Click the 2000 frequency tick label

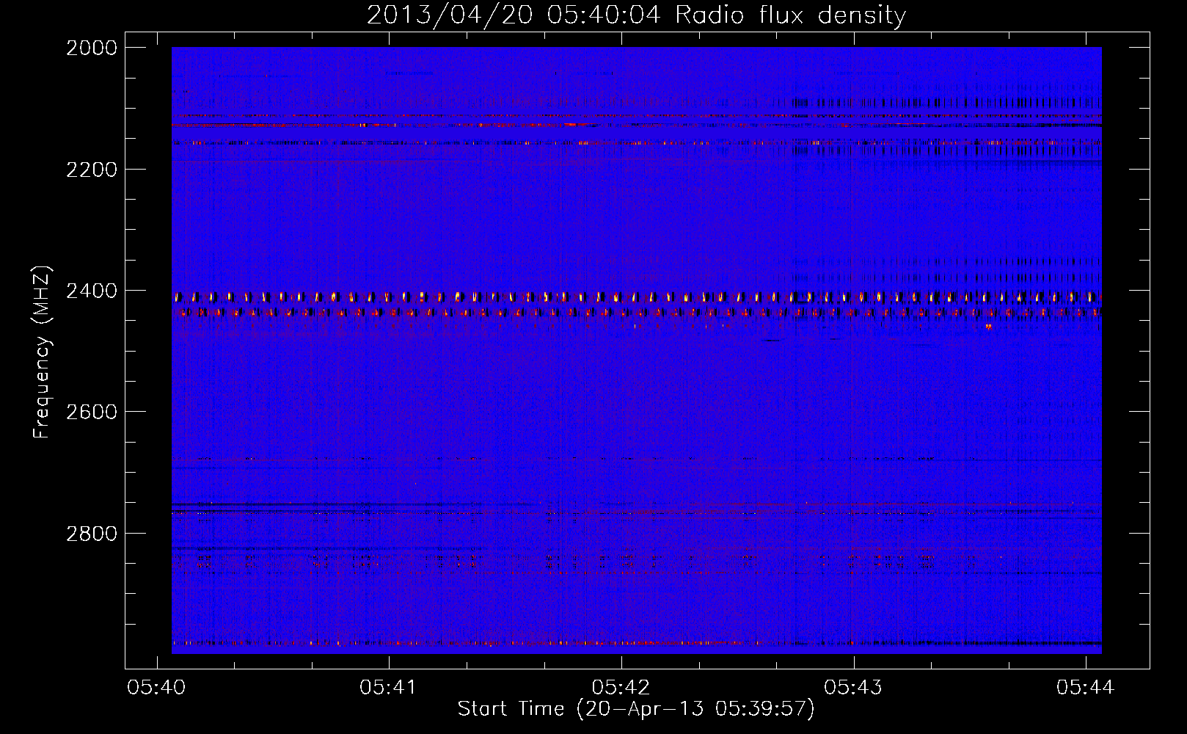pos(92,48)
